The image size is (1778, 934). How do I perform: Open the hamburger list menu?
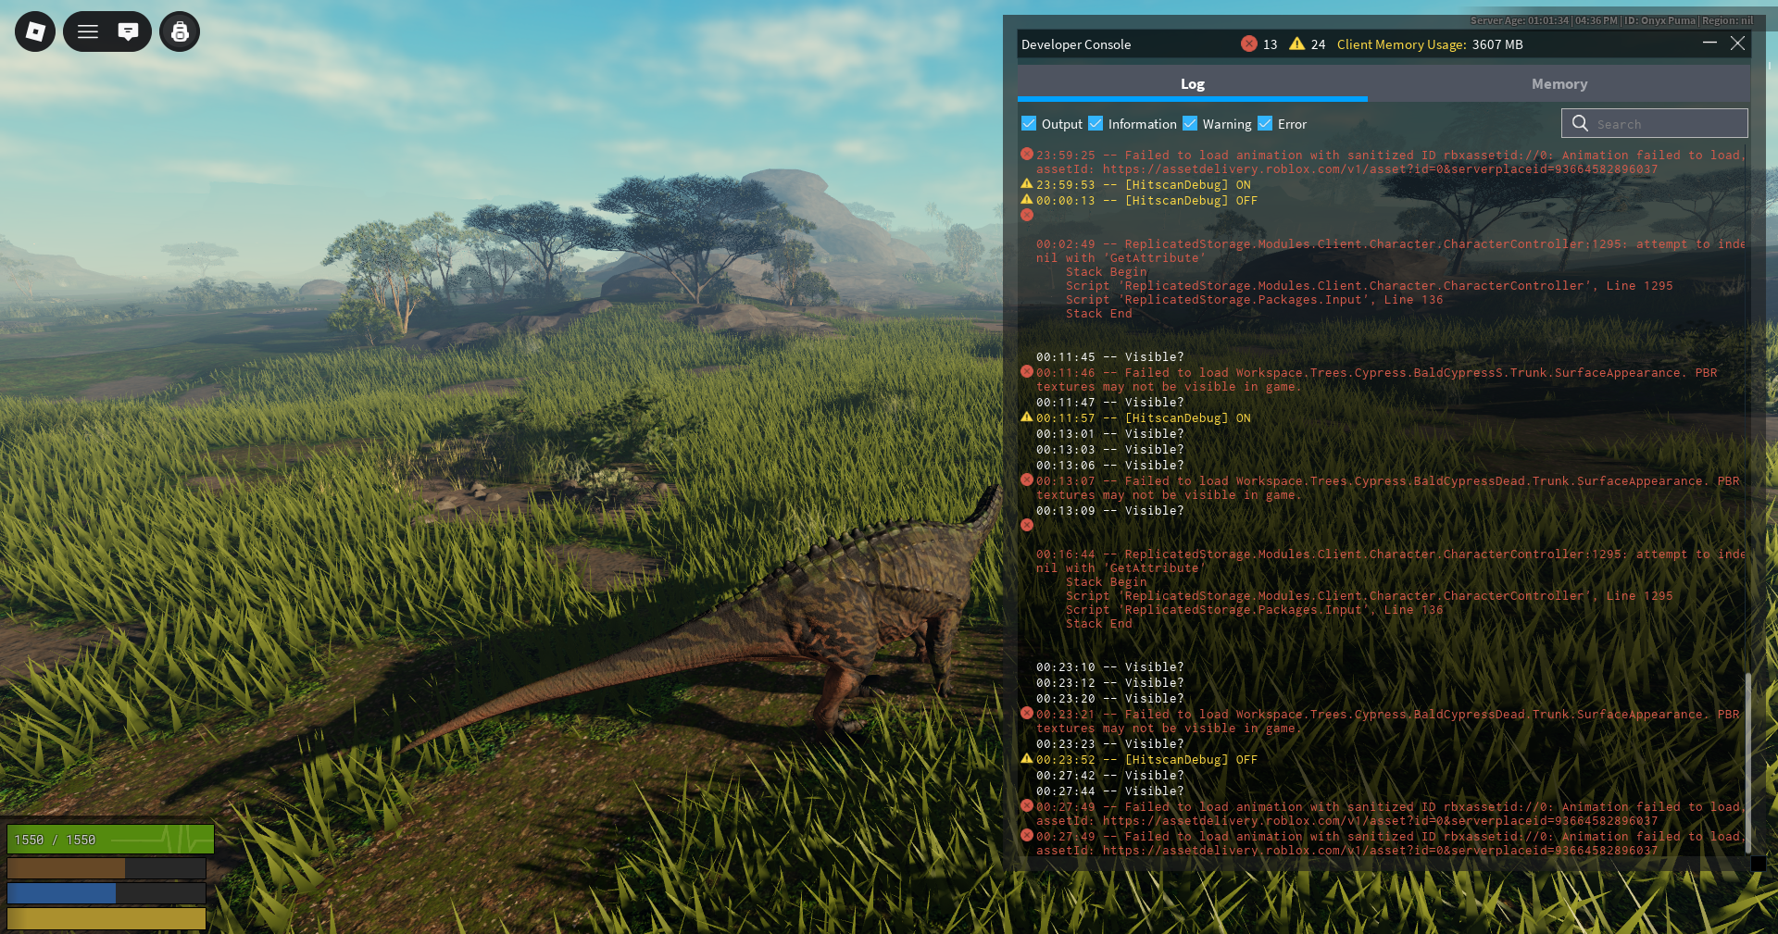[88, 31]
